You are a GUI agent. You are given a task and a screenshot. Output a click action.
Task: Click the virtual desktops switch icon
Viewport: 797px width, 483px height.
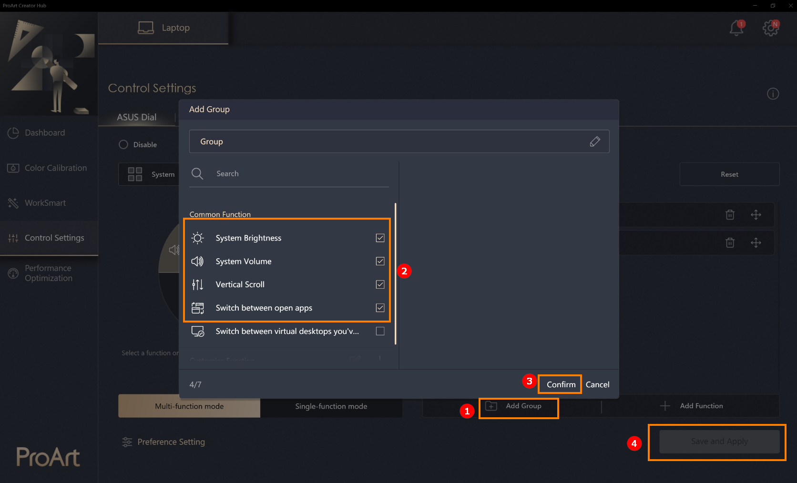click(197, 331)
